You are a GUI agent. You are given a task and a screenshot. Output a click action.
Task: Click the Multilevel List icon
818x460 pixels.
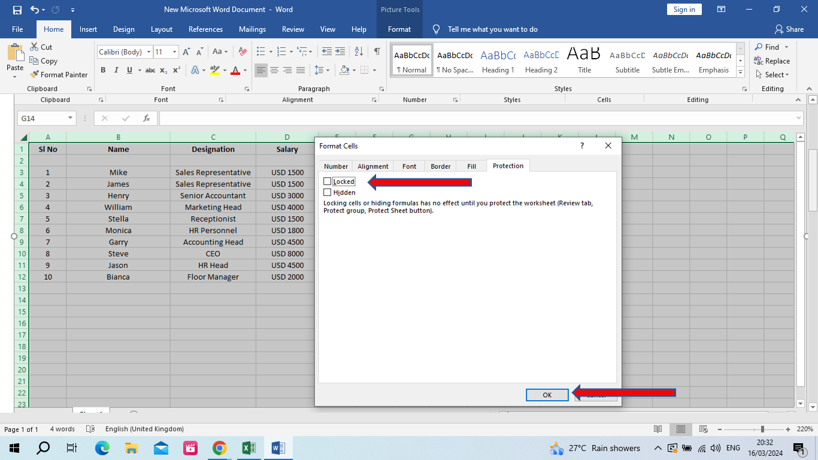pos(302,52)
